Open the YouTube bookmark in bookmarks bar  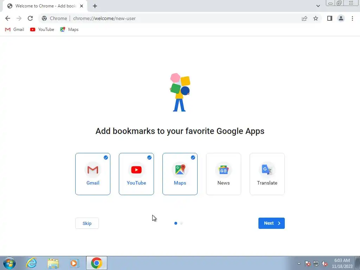click(42, 30)
